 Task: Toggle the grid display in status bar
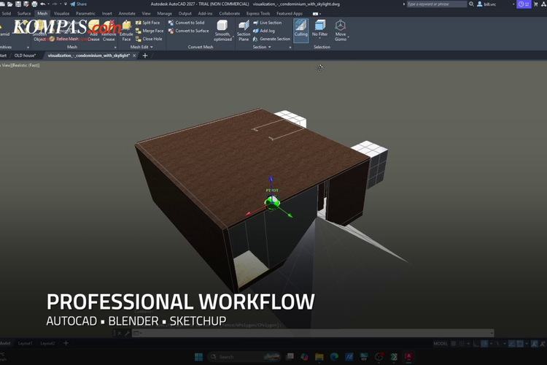click(x=453, y=344)
